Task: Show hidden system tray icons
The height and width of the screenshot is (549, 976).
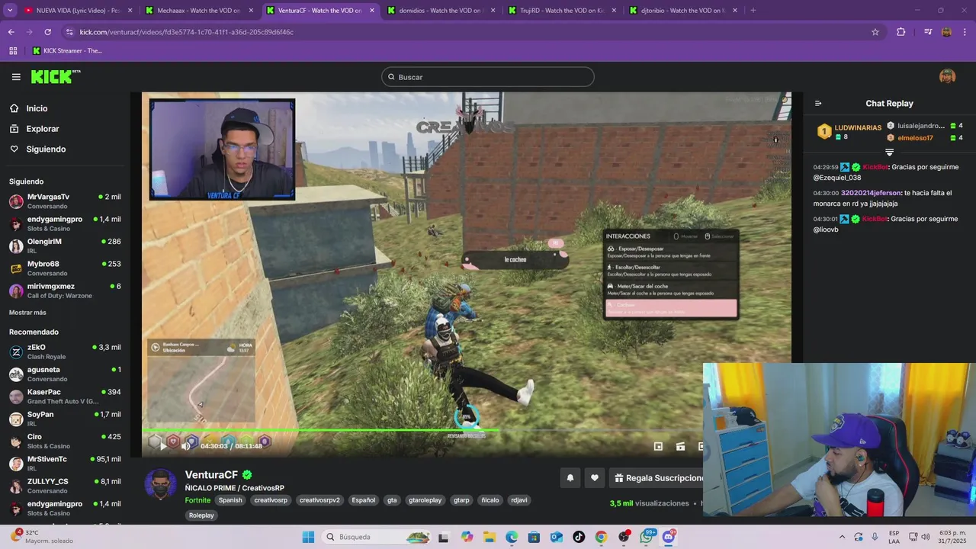Action: point(842,537)
